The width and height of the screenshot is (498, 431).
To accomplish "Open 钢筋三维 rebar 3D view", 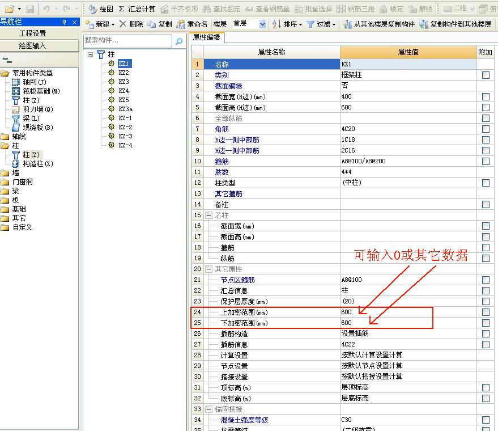I will (356, 9).
